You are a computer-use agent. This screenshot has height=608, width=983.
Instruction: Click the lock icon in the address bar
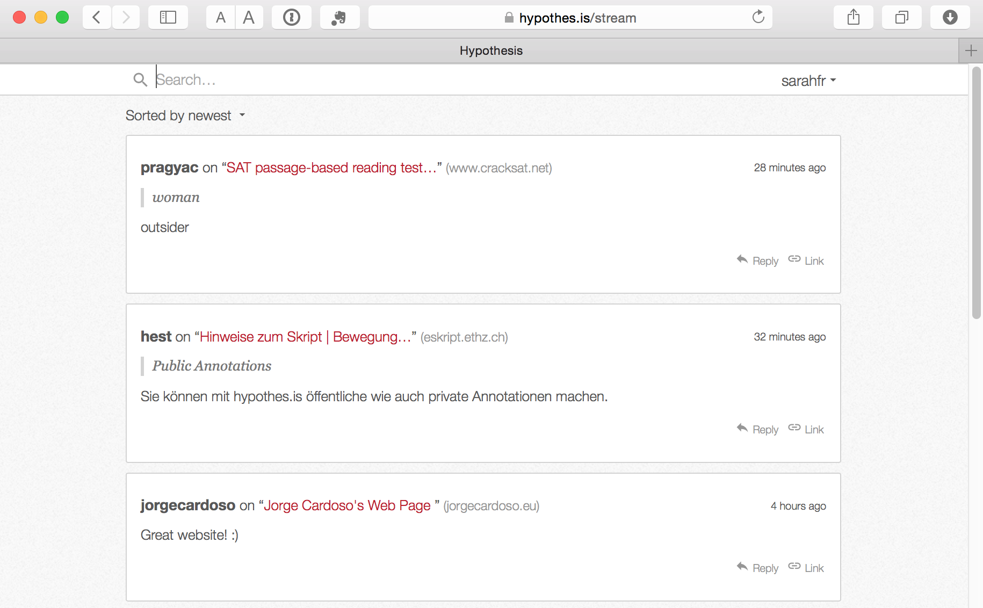pyautogui.click(x=509, y=18)
